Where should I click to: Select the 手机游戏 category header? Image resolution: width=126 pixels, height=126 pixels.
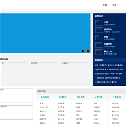pos(117,97)
